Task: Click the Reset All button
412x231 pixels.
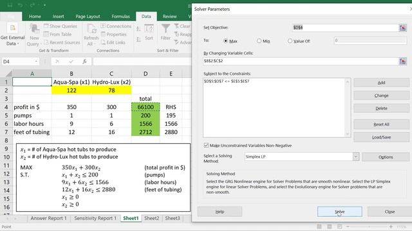Action: (x=381, y=124)
